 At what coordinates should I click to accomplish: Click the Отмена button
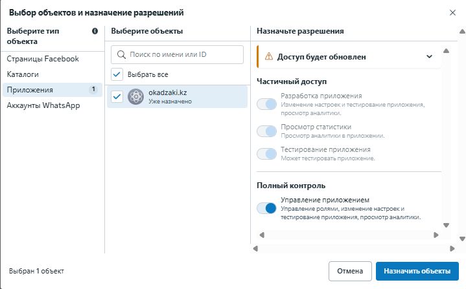pos(350,271)
